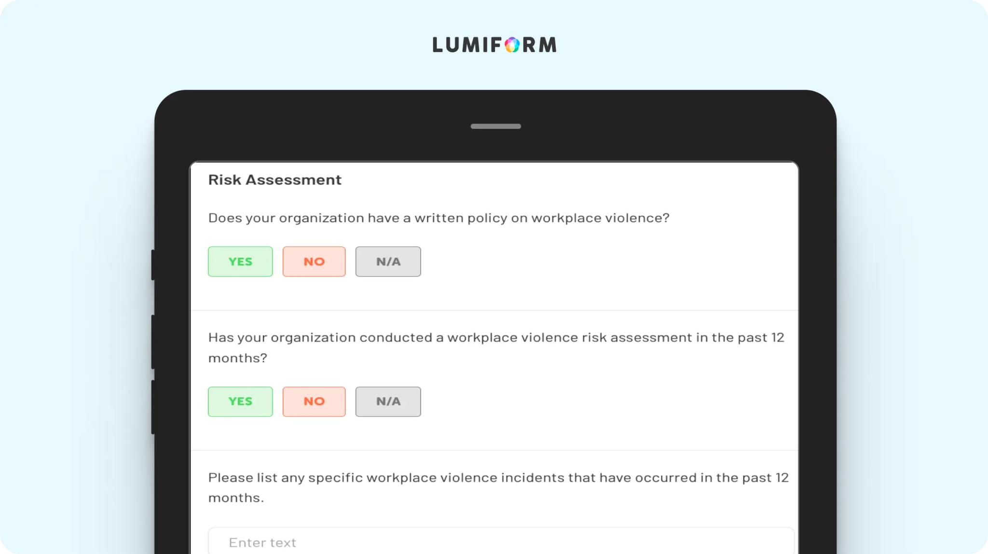This screenshot has width=988, height=554.
Task: Click divider line above incidents question
Action: coord(494,450)
